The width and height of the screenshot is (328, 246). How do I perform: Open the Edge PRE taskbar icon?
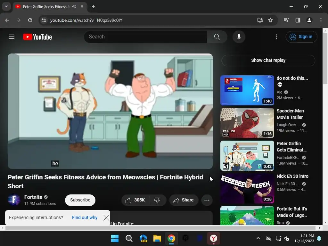pyautogui.click(x=143, y=238)
